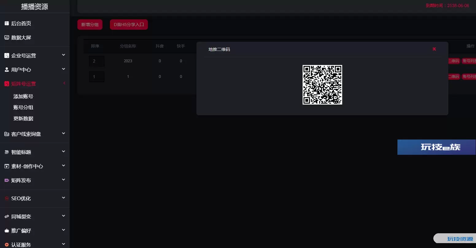Viewport: 476px width, 248px height.
Task: Click the 同城裂变 link icon
Action: pyautogui.click(x=6, y=216)
